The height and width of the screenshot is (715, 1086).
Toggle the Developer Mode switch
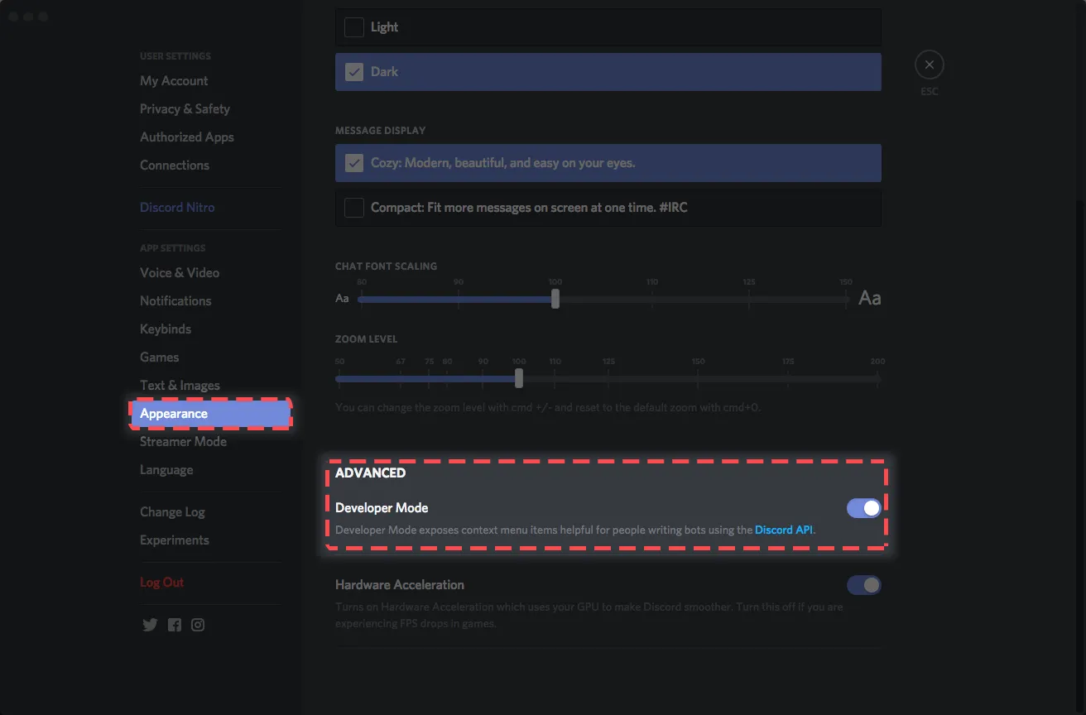click(863, 508)
